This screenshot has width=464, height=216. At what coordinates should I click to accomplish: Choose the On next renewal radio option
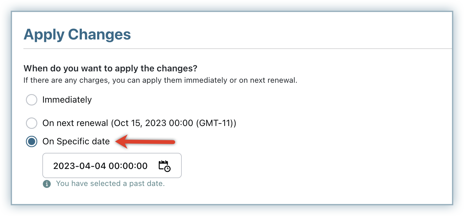click(x=32, y=123)
